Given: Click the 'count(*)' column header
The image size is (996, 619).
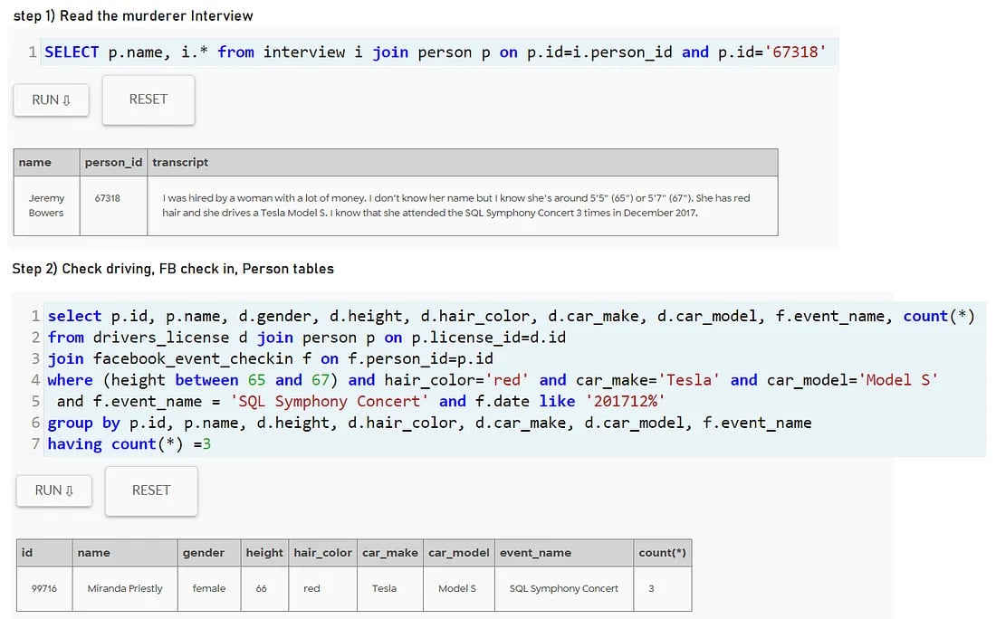Looking at the screenshot, I should tap(663, 553).
